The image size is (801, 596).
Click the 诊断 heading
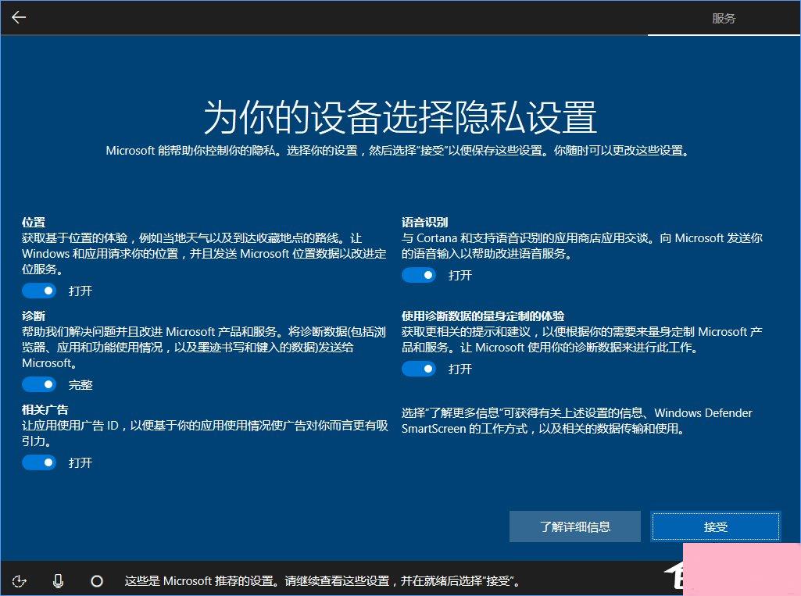point(34,316)
